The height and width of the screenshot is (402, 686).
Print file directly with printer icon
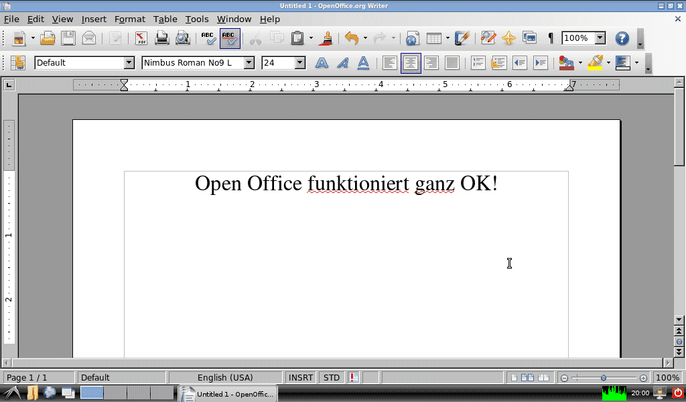162,38
